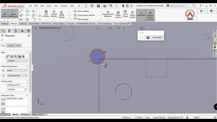
Task: Click the Save icon in the quick access bar
Action: (98, 6)
